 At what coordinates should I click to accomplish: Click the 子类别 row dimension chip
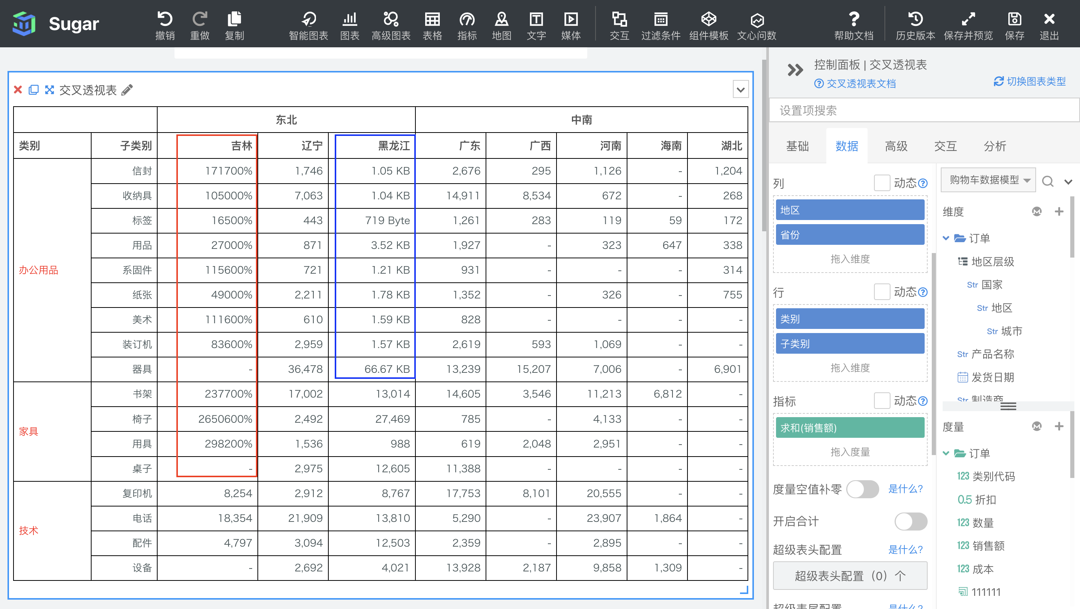850,344
